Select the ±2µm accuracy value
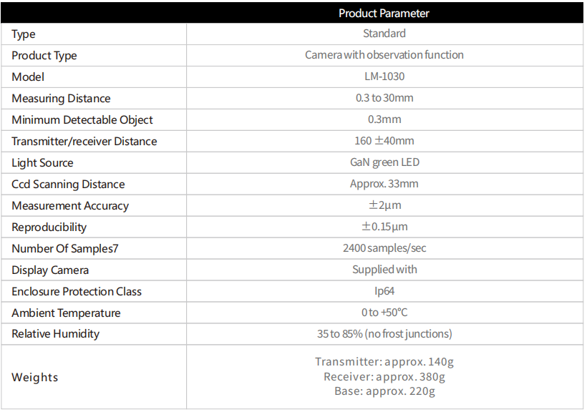587x412 pixels. click(385, 205)
